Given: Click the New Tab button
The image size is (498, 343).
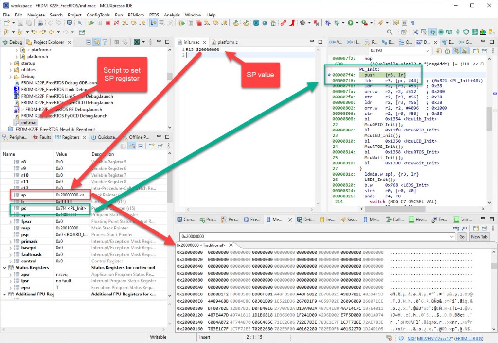Looking at the screenshot, I should (x=479, y=236).
